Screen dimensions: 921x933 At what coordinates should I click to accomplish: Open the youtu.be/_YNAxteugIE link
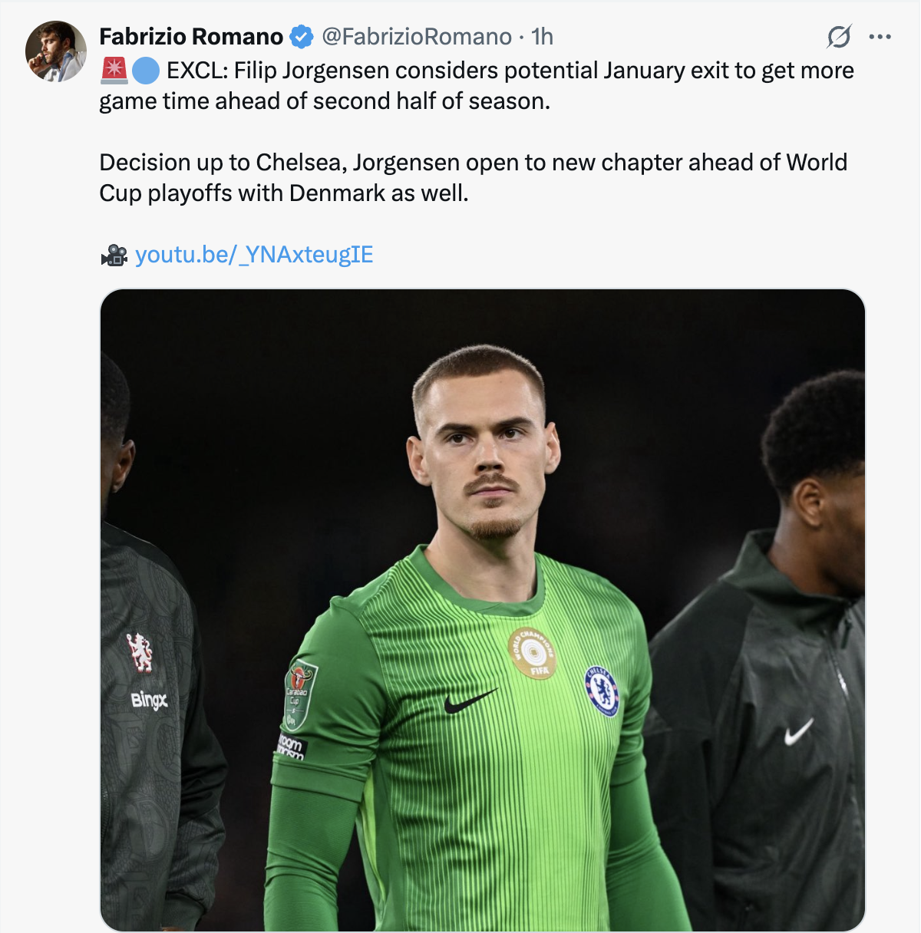[x=254, y=255]
